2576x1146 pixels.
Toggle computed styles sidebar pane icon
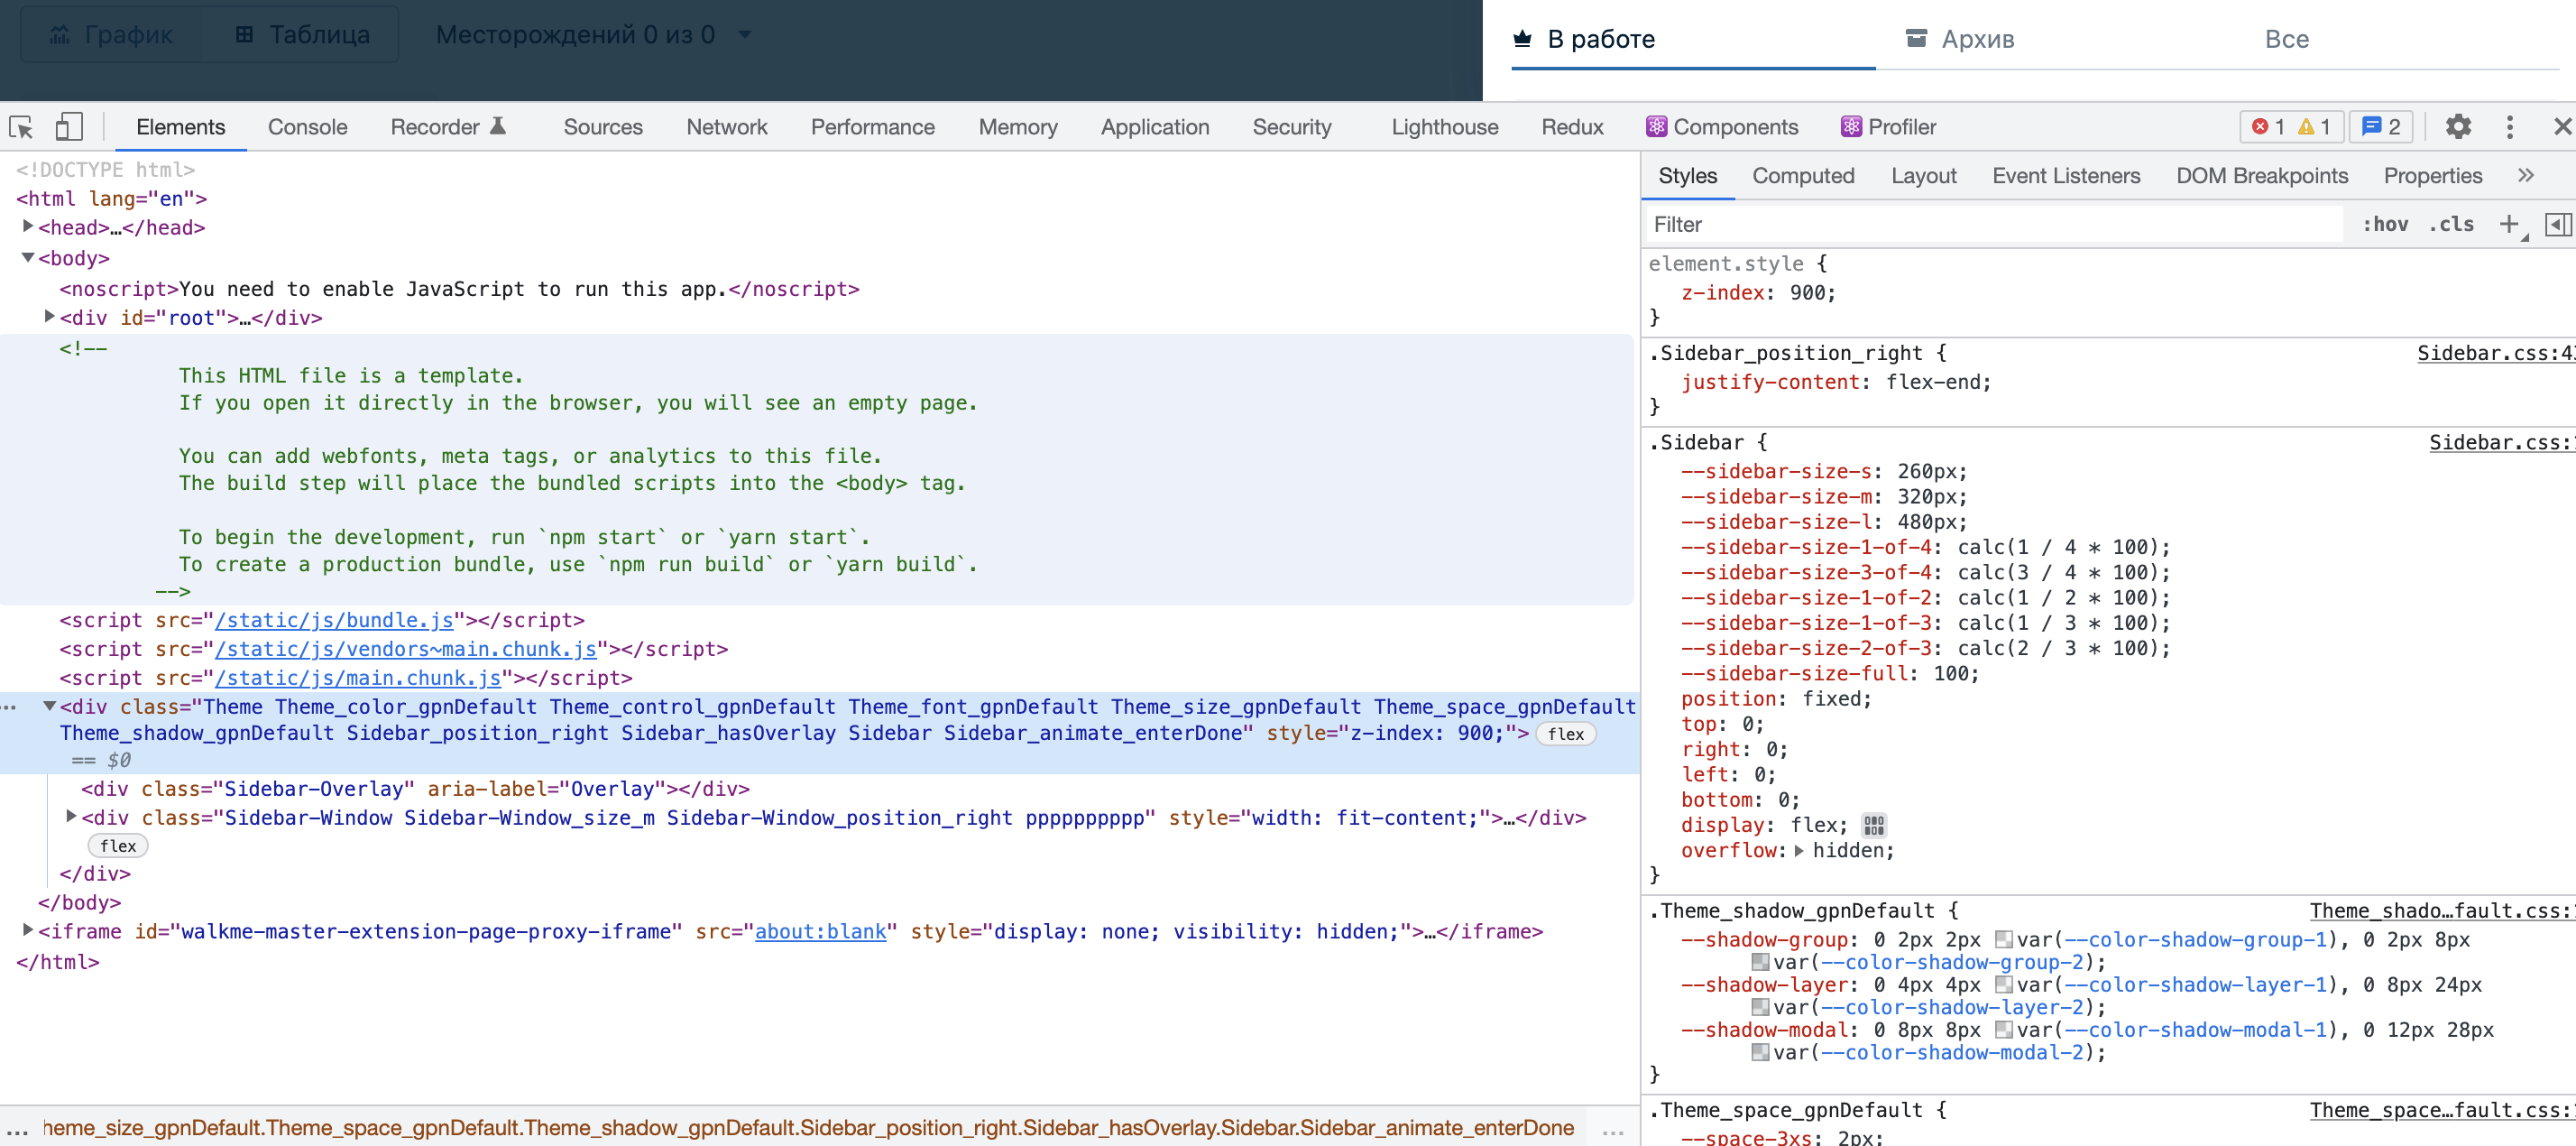[2557, 224]
